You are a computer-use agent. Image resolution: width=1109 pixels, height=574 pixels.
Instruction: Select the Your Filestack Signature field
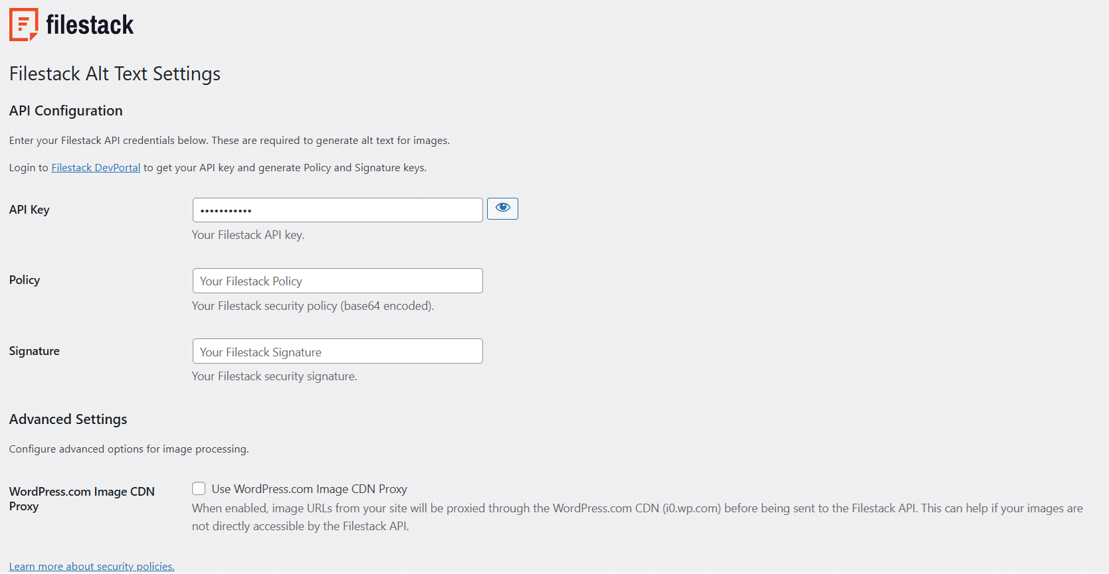(x=337, y=351)
